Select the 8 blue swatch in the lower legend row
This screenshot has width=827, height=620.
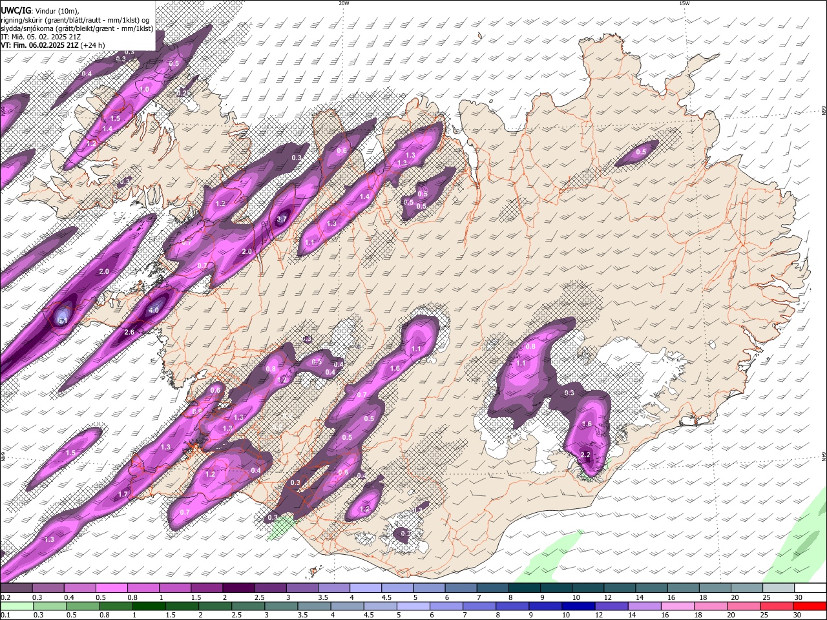pos(512,606)
